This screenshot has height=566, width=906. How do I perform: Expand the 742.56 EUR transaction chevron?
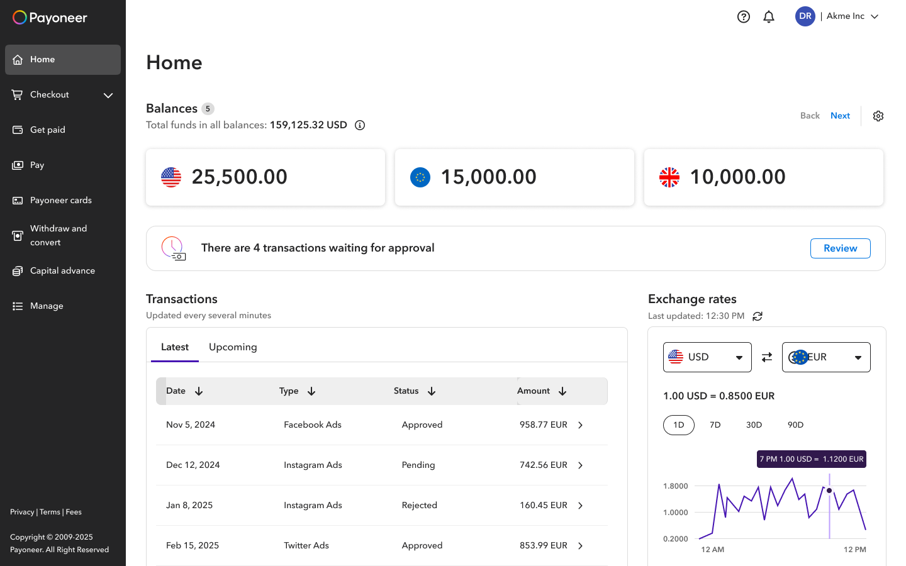(x=580, y=465)
